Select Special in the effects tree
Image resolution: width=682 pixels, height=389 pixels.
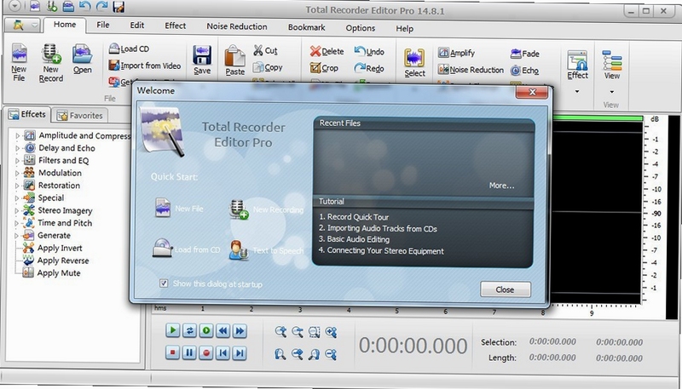[x=51, y=198]
